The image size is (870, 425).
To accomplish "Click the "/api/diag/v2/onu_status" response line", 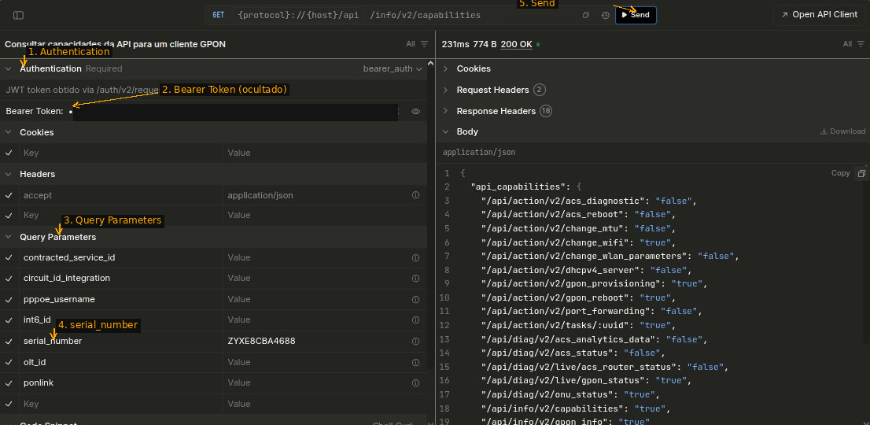I will click(x=570, y=394).
